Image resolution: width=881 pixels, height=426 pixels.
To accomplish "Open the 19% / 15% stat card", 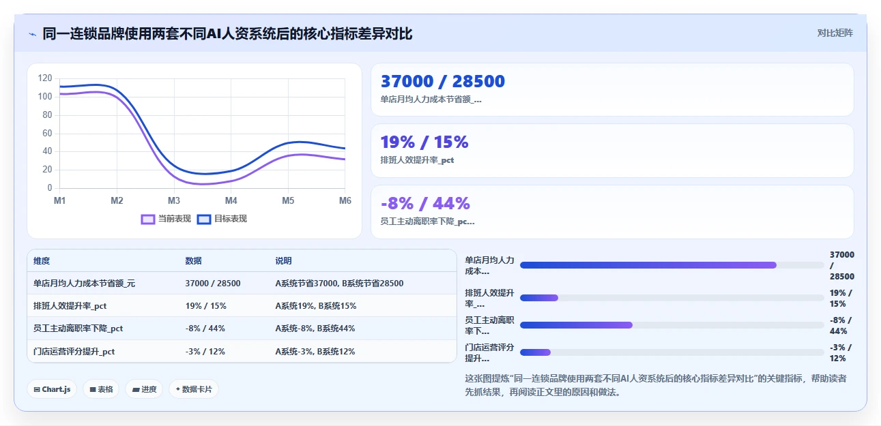I will [612, 151].
